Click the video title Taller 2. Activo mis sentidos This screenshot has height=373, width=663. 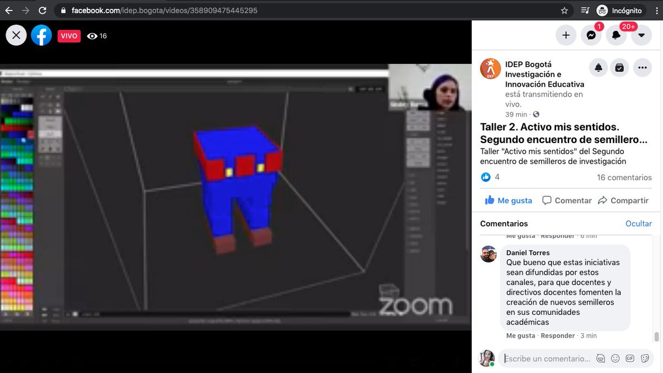pyautogui.click(x=564, y=133)
